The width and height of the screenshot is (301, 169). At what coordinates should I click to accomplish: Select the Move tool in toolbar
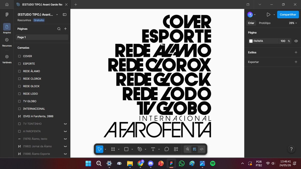[100, 149]
